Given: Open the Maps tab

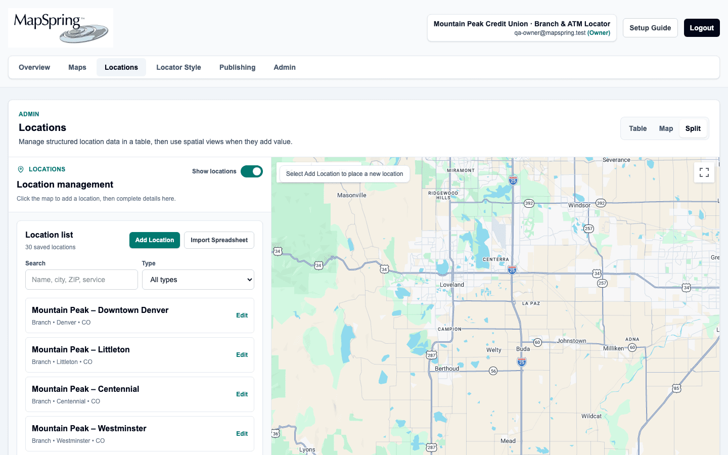Looking at the screenshot, I should click(77, 67).
